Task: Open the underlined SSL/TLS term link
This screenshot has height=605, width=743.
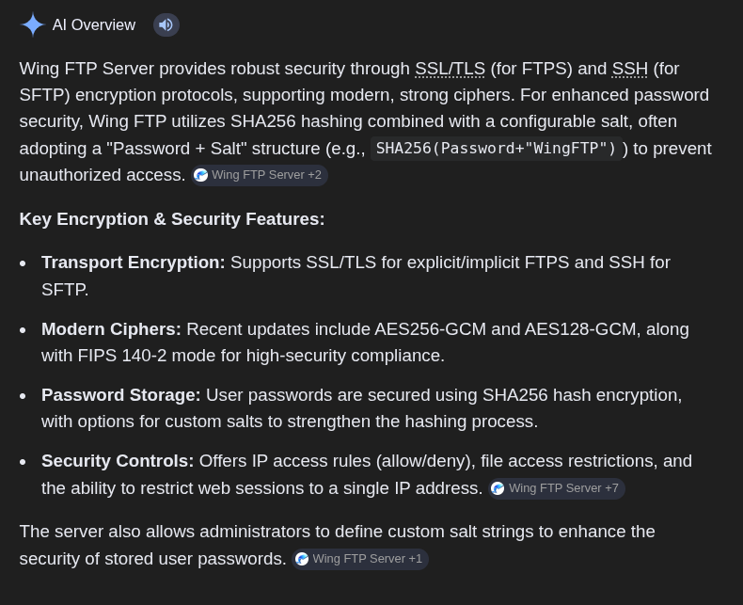Action: [451, 69]
